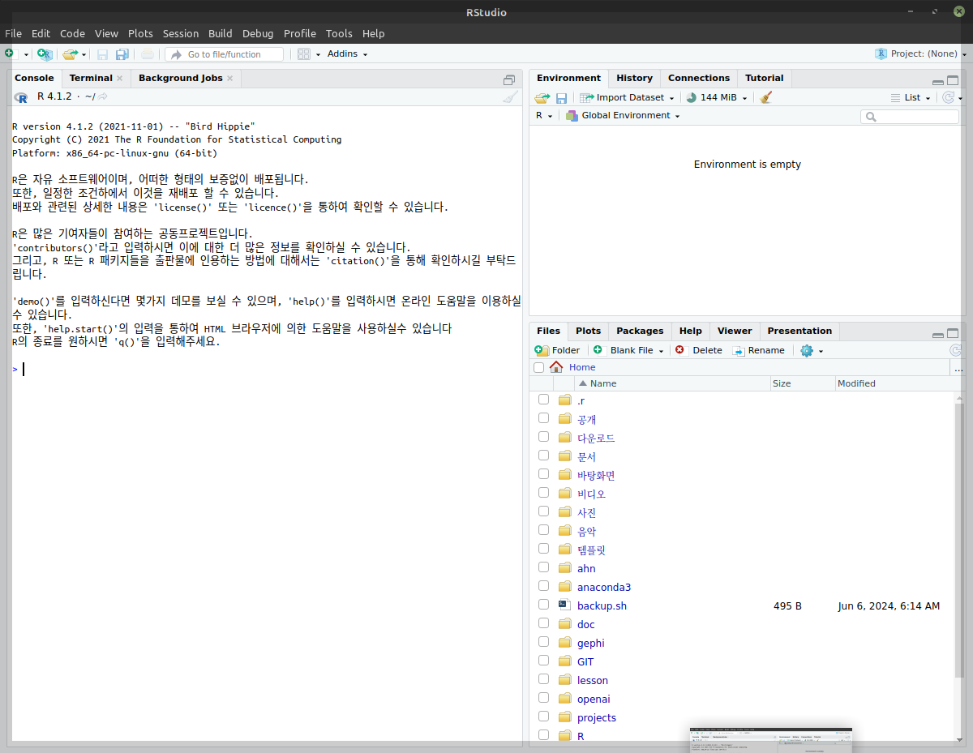Close the Terminal tab
This screenshot has width=973, height=753.
(119, 79)
